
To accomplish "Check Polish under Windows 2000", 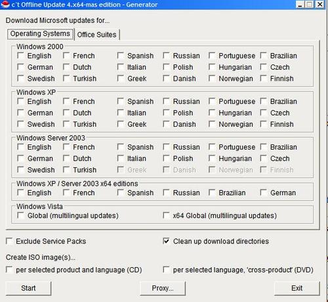I will point(167,67).
